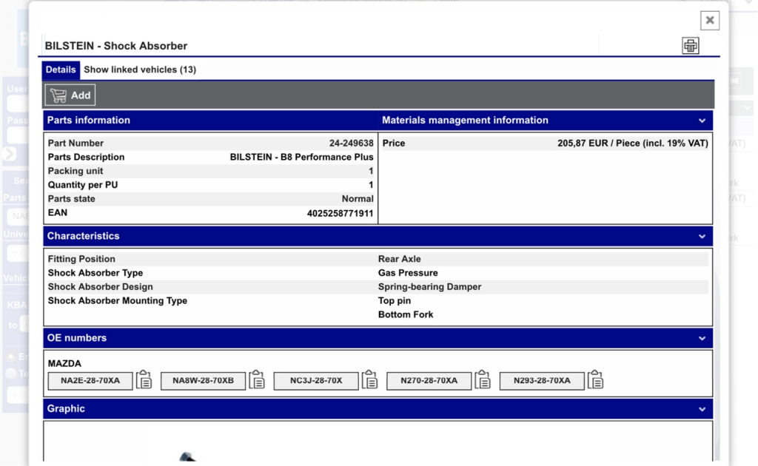Click the Gas Pressure absorber type value

pyautogui.click(x=408, y=274)
